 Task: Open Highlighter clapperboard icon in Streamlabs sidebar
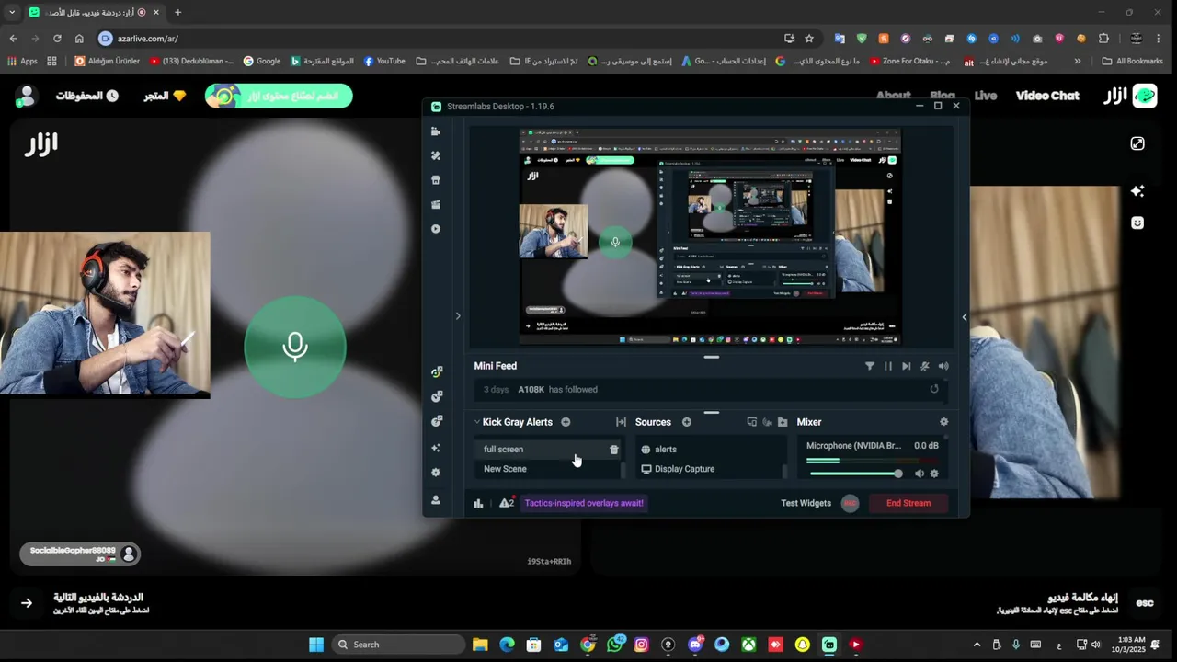[436, 204]
